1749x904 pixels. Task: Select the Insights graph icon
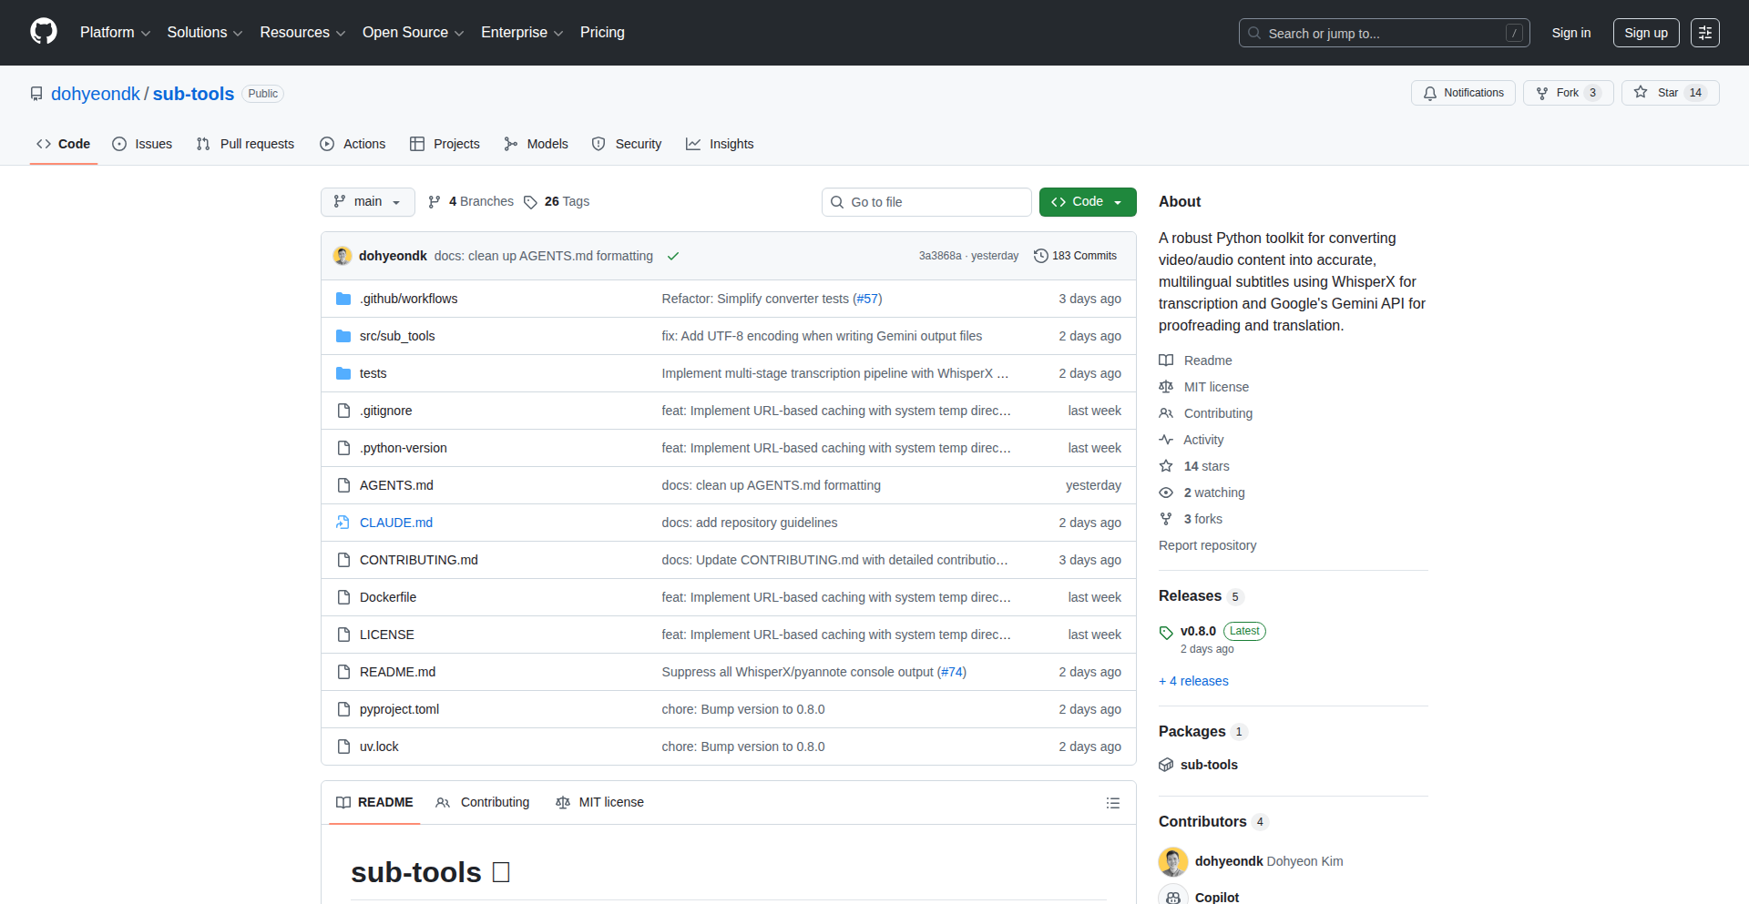click(694, 143)
